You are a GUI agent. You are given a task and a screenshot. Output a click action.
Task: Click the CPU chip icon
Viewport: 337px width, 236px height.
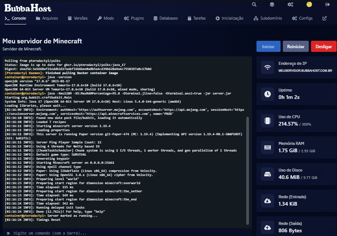point(267,120)
